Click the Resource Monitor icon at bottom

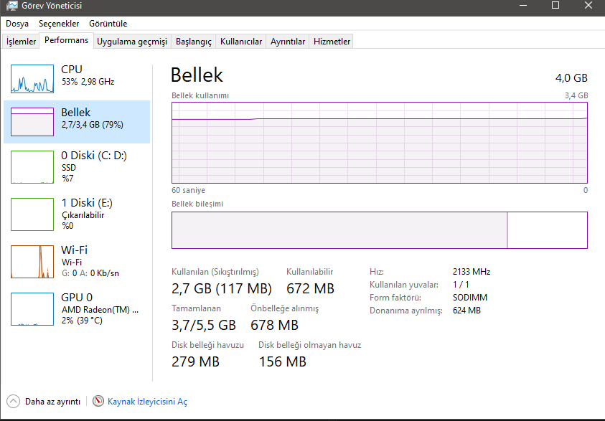tap(98, 402)
